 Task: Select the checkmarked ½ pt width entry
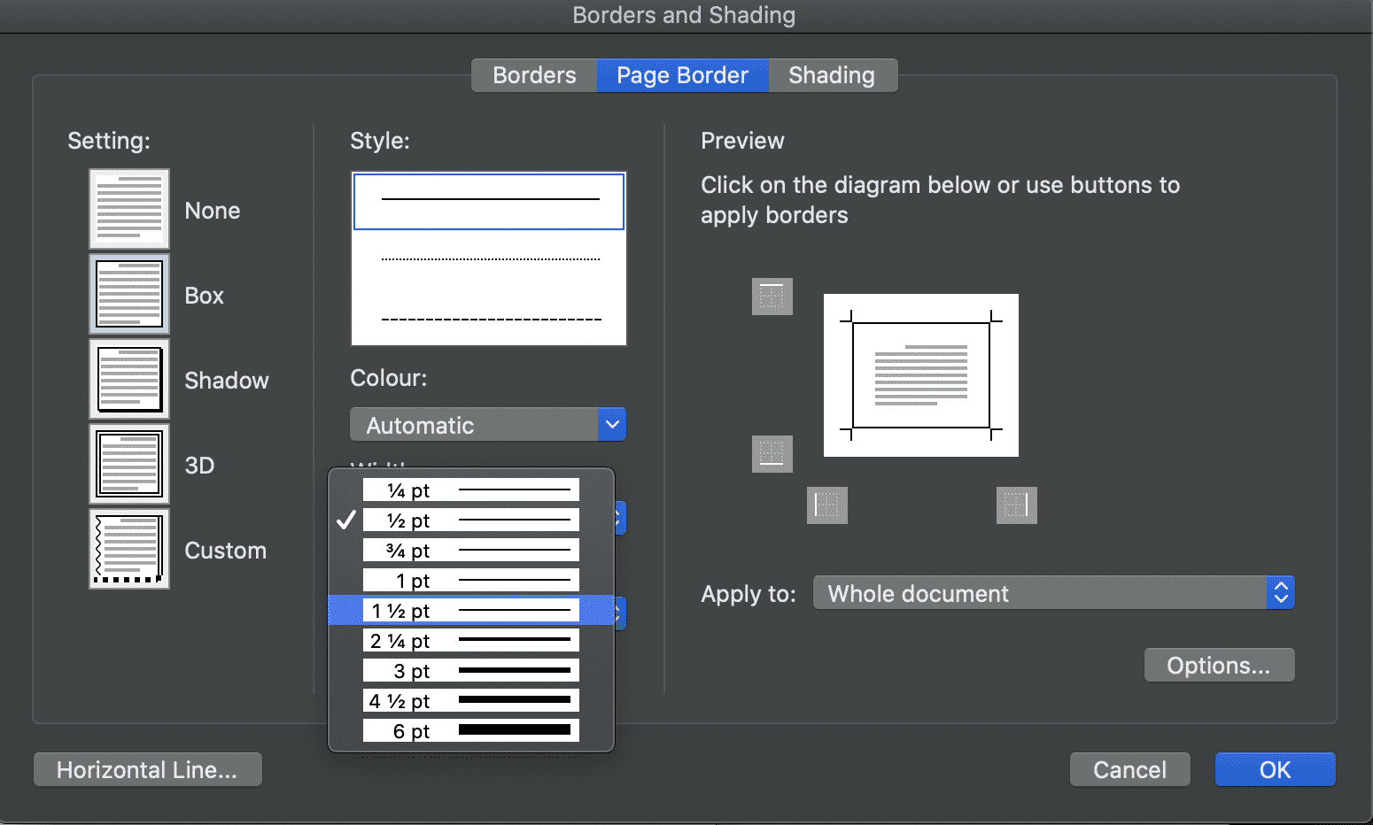tap(469, 520)
